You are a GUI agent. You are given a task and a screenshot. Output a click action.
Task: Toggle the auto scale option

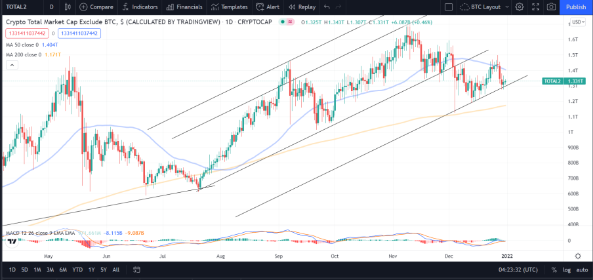(582, 270)
